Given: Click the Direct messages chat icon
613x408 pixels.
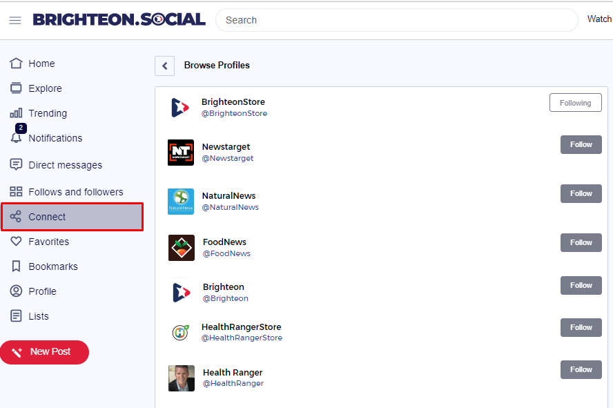Looking at the screenshot, I should [16, 165].
